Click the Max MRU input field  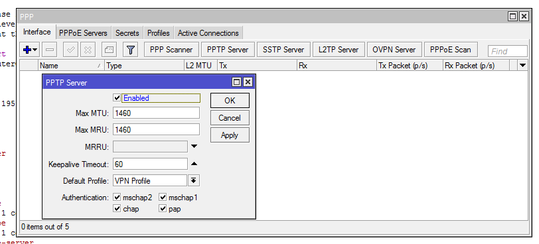pos(157,130)
